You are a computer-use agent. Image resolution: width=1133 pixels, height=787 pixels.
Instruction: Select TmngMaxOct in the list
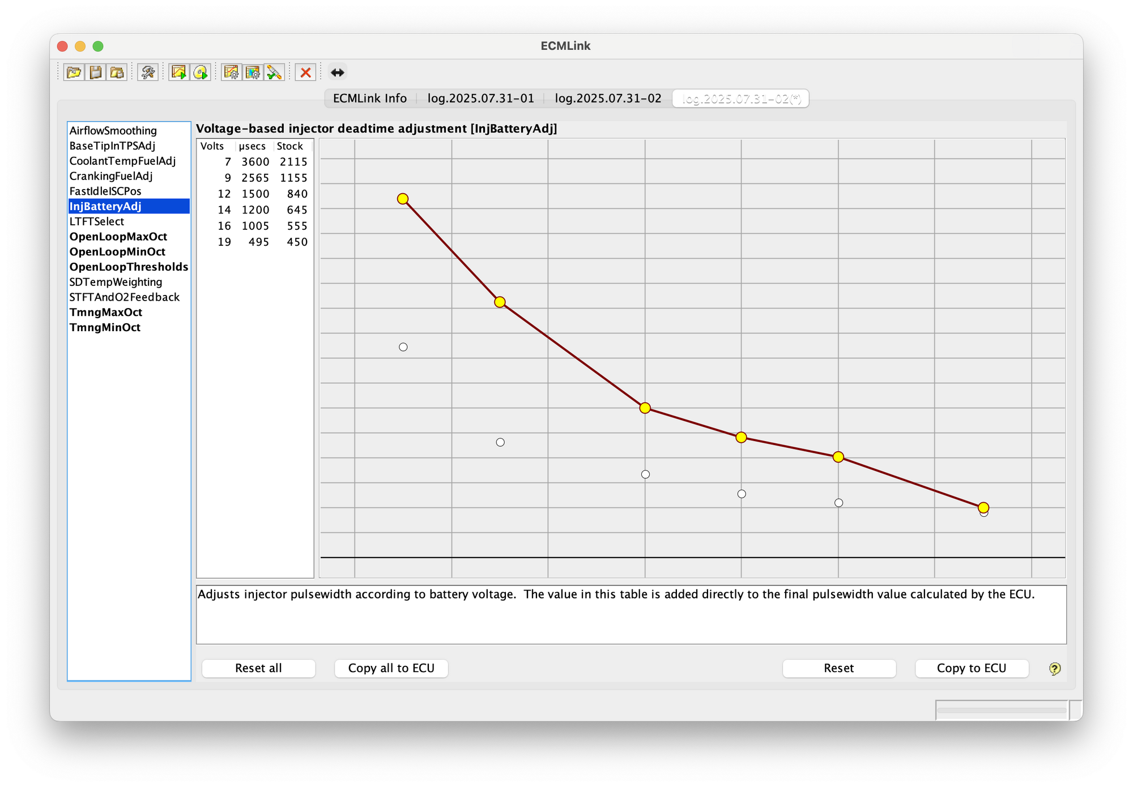(129, 313)
